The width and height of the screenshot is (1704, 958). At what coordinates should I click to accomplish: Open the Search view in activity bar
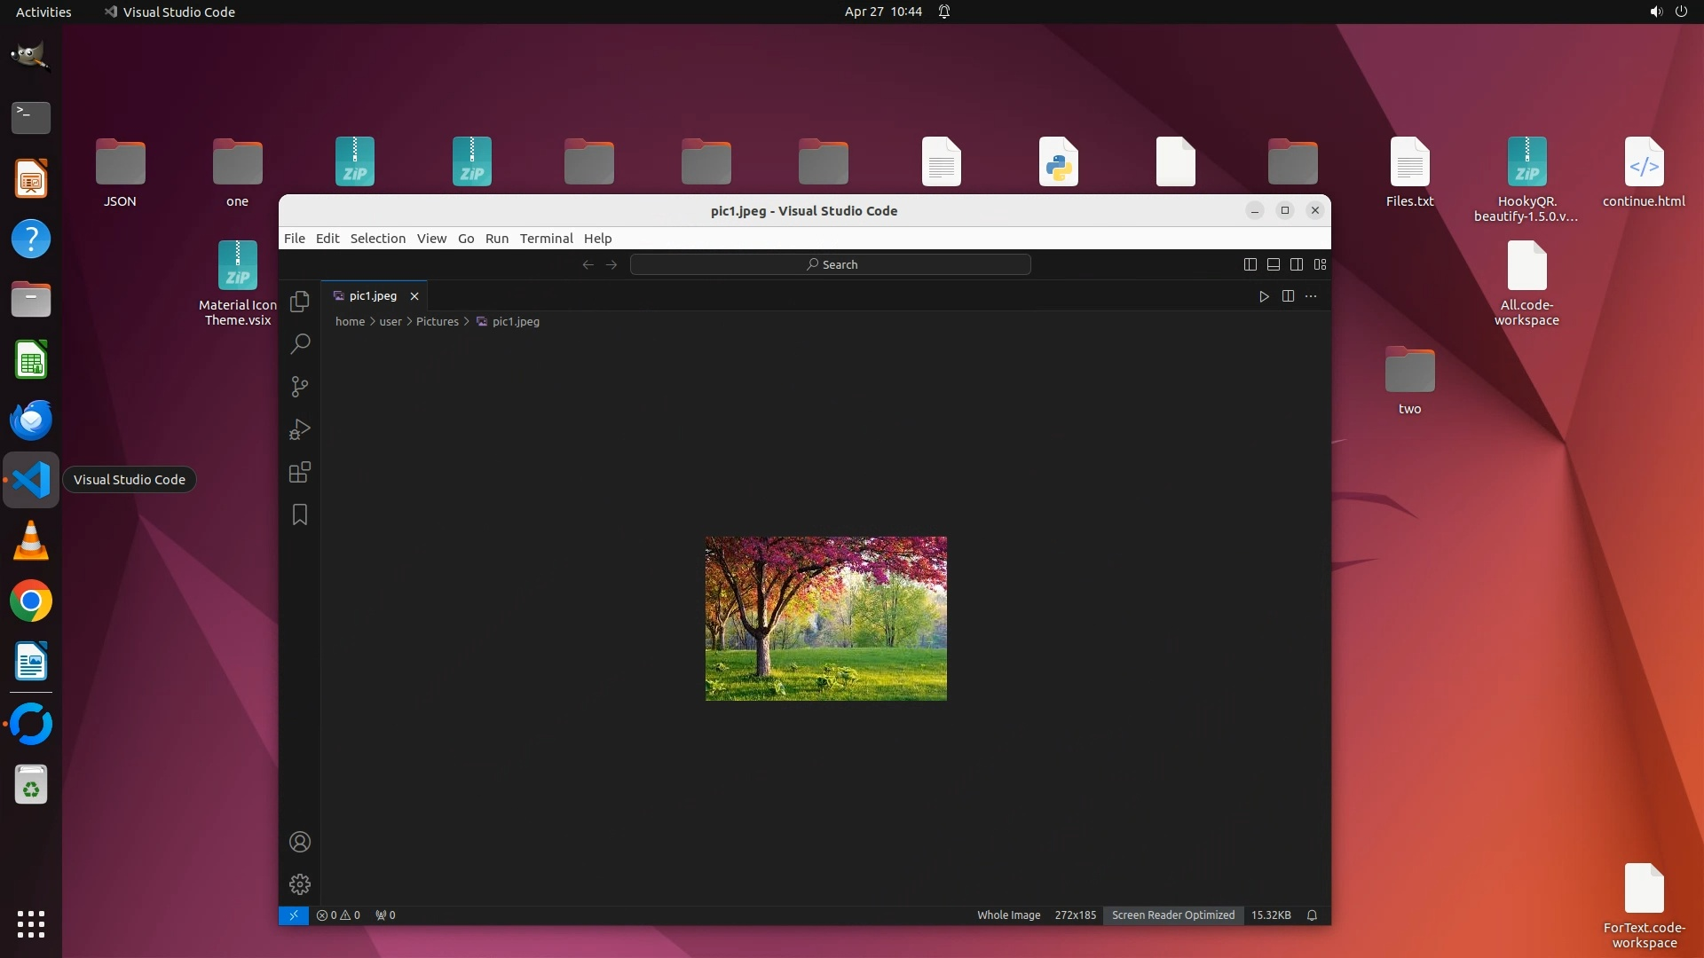300,344
